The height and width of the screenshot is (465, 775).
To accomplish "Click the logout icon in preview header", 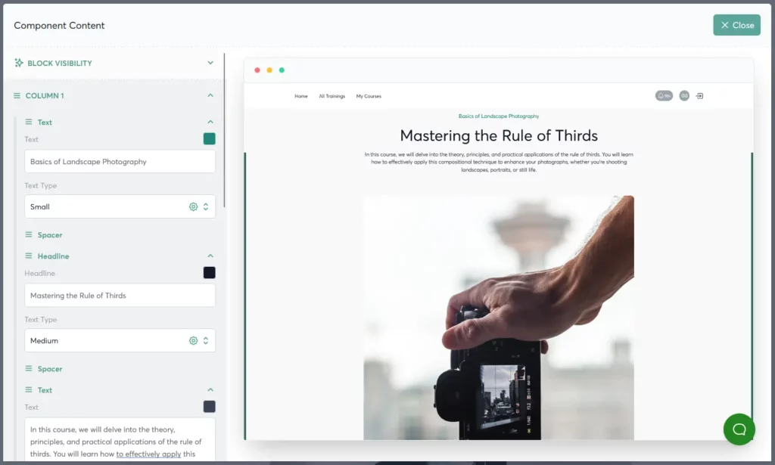I will point(699,96).
